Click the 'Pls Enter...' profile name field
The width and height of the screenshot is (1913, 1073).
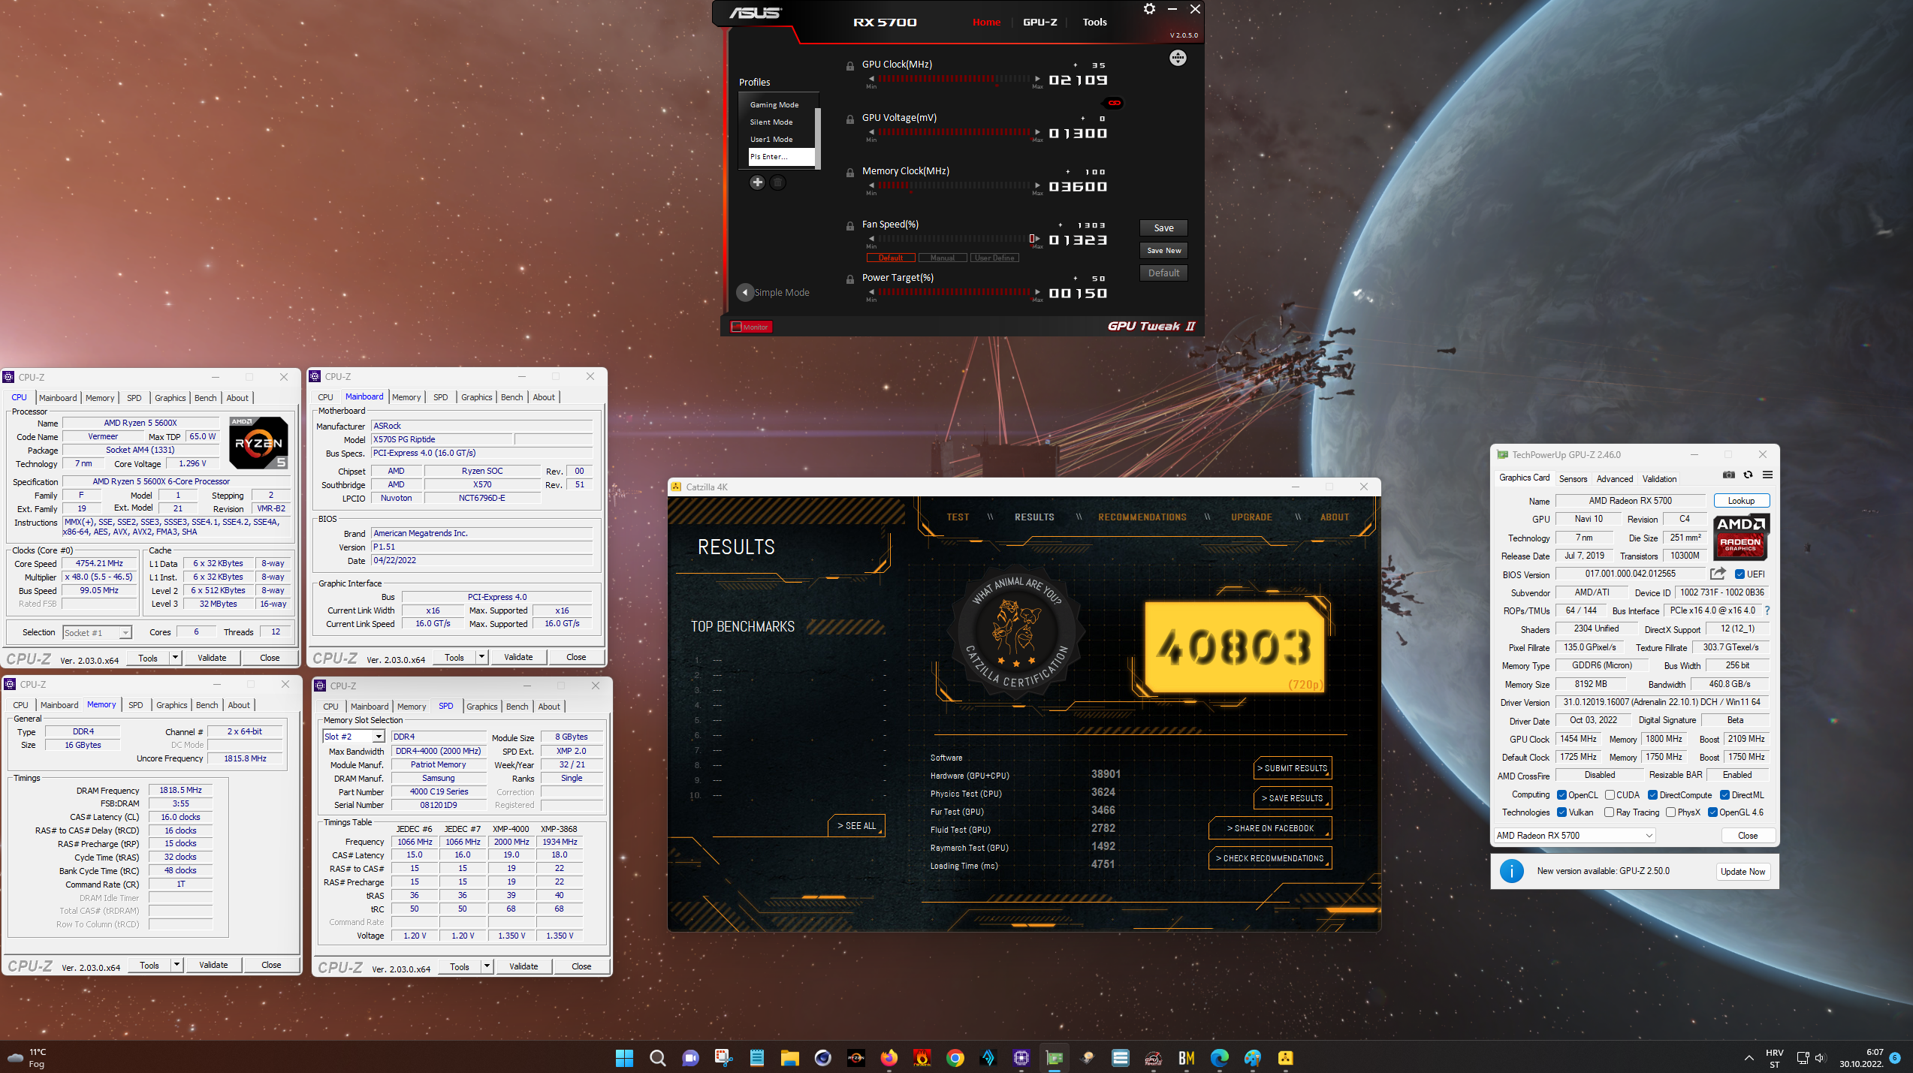780,156
